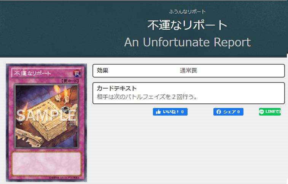Click the candle flames in the card artwork
Screen dimensions: 288x184
(61, 91)
